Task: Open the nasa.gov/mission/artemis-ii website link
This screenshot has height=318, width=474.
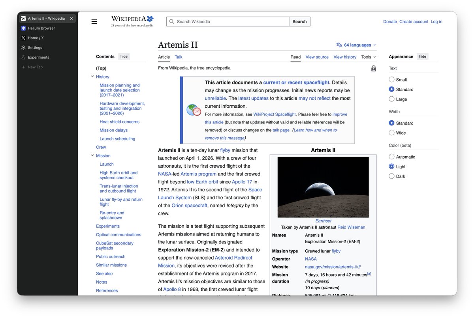Action: (x=331, y=267)
